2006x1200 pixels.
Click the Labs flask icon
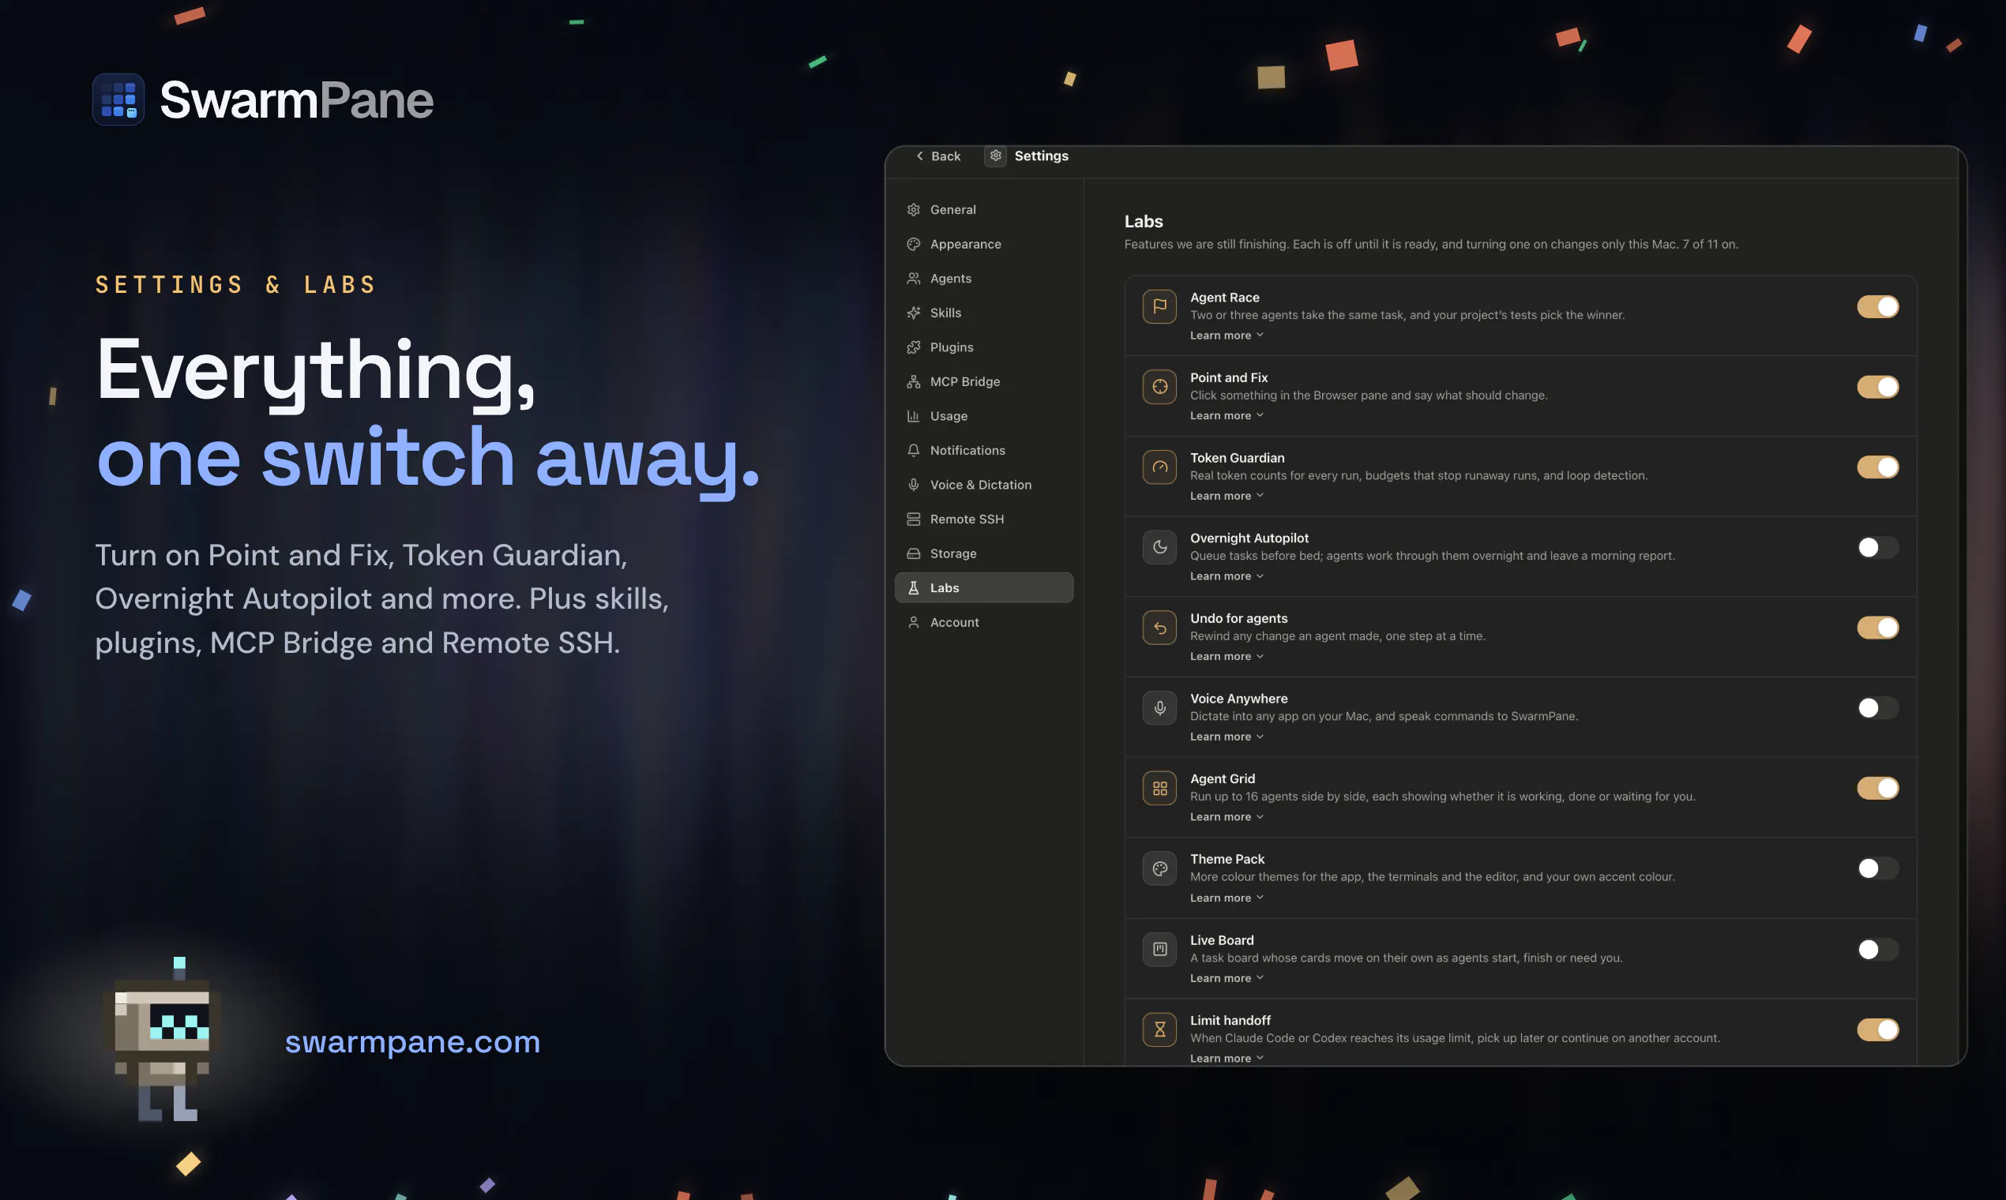913,588
